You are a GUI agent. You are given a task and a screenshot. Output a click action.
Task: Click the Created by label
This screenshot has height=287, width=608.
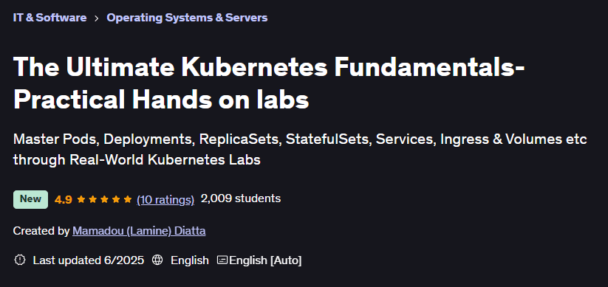point(41,231)
